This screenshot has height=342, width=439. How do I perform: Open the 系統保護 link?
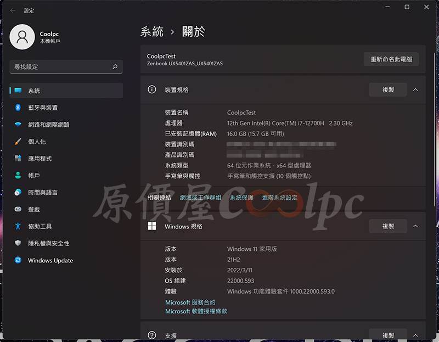point(241,198)
